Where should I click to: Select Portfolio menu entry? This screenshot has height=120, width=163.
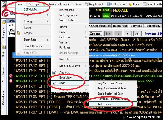65,59
